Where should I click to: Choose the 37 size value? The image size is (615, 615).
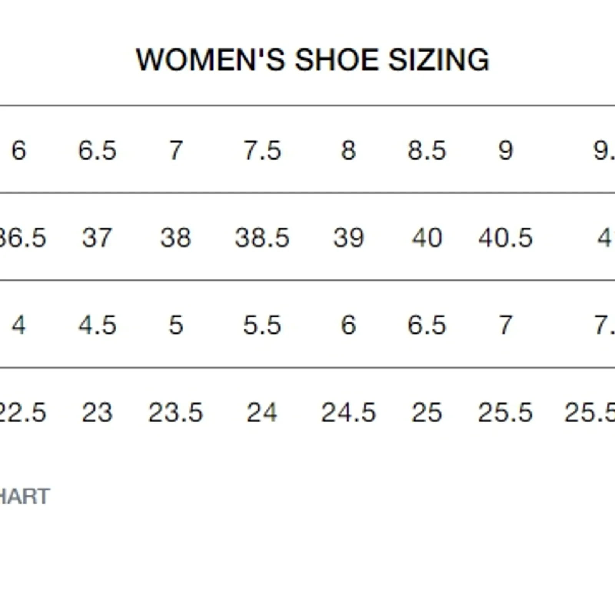click(x=97, y=238)
